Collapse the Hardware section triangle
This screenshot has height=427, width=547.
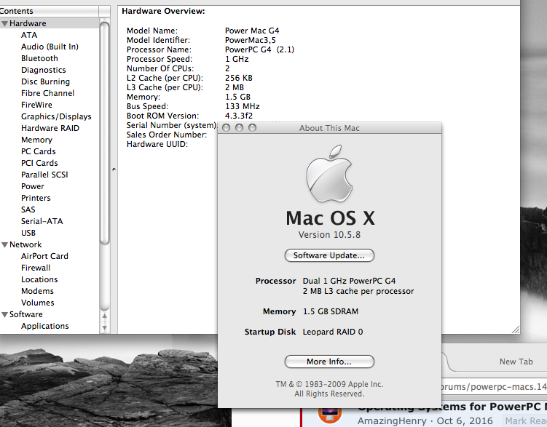click(x=4, y=24)
